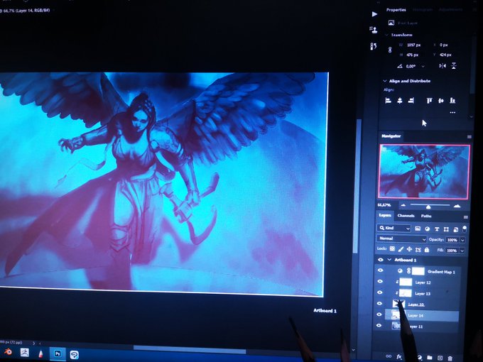
Task: Filter for type layers icon
Action: point(437,229)
